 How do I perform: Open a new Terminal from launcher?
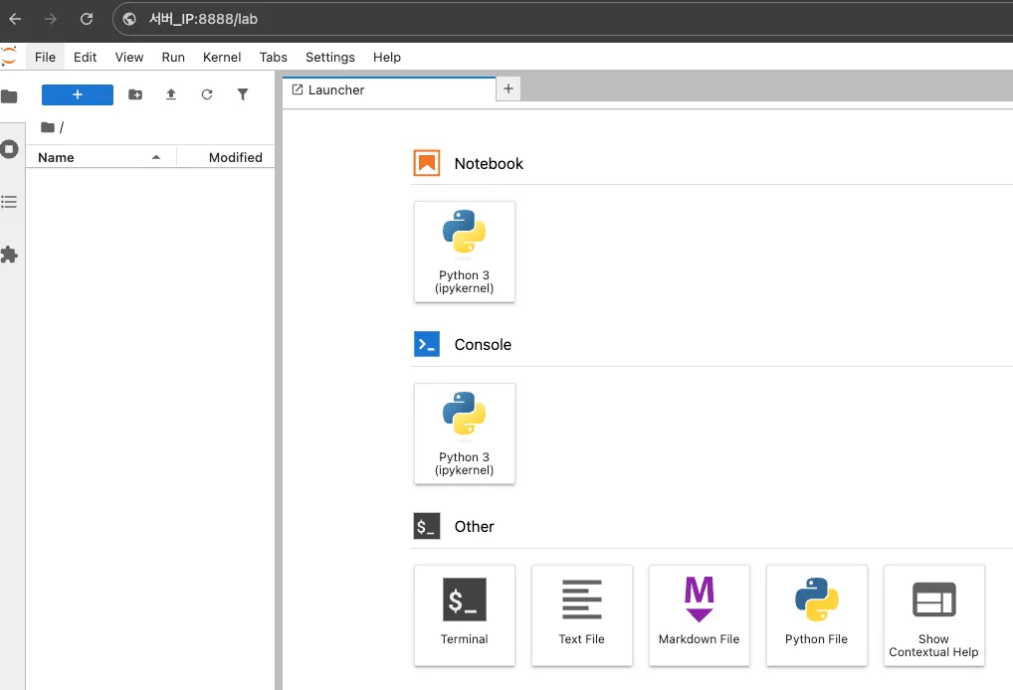tap(465, 614)
